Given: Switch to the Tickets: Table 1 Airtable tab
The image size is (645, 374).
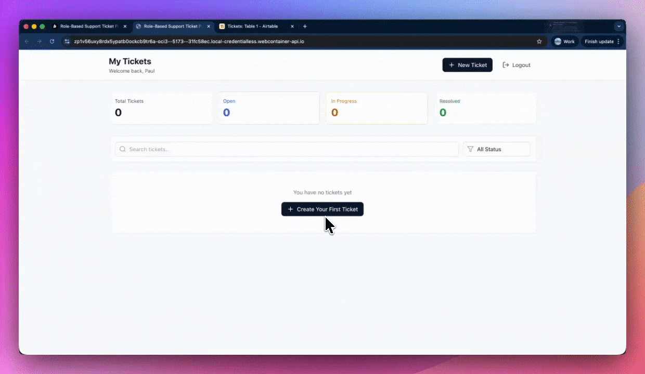Looking at the screenshot, I should click(253, 26).
